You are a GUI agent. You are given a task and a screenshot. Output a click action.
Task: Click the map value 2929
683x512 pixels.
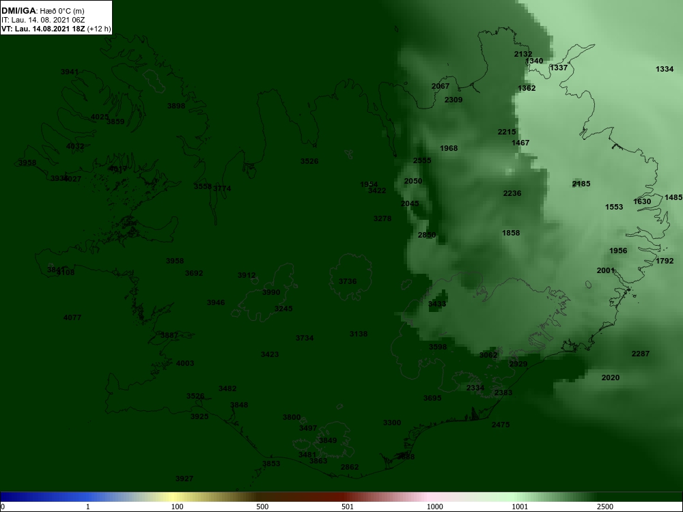tap(518, 364)
